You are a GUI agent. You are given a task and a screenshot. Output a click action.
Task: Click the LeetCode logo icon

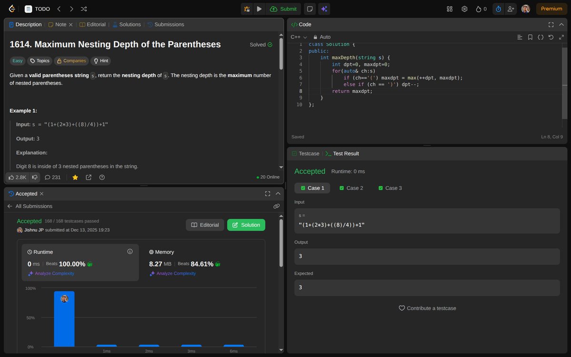coord(12,9)
